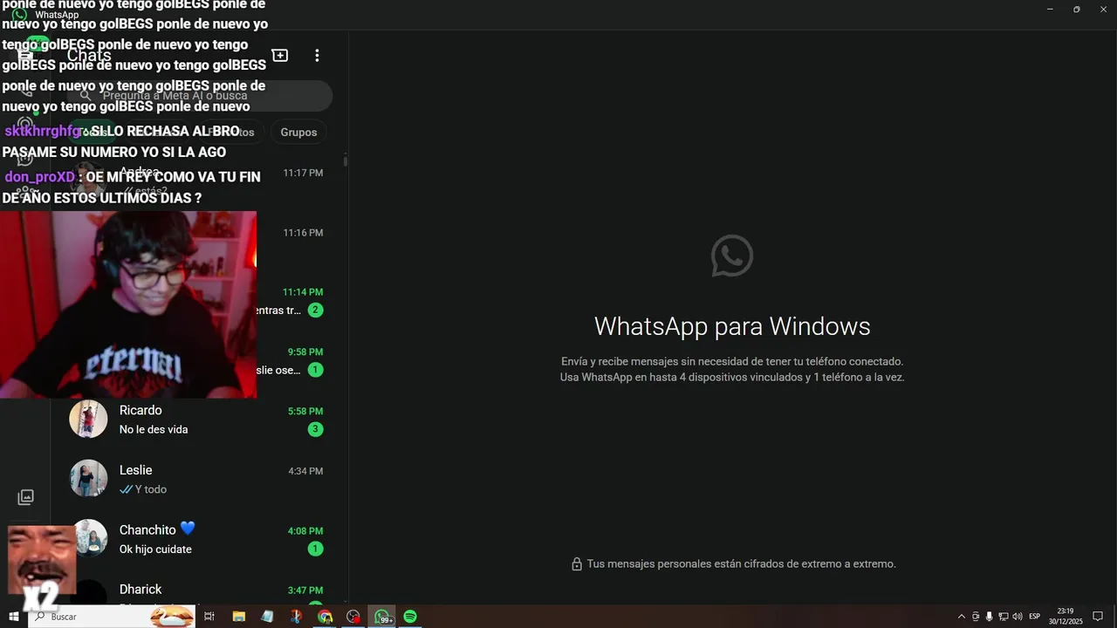Click the 'WhatsApp para Windows' heading
The height and width of the screenshot is (628, 1117).
[732, 326]
